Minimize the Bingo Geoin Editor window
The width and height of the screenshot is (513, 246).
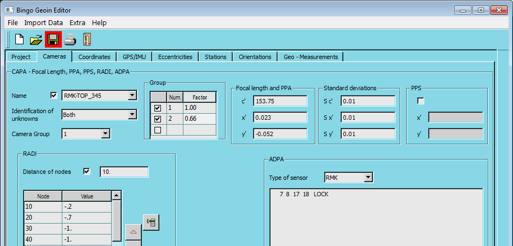point(463,10)
